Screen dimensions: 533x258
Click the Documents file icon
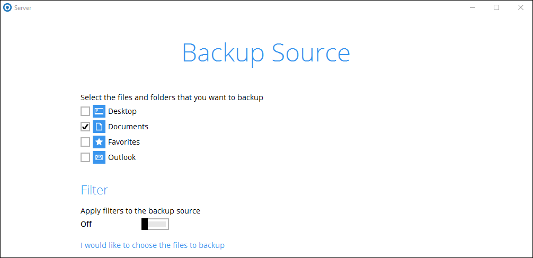click(99, 127)
